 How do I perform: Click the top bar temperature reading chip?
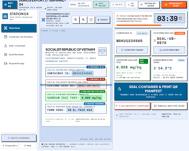117,5
